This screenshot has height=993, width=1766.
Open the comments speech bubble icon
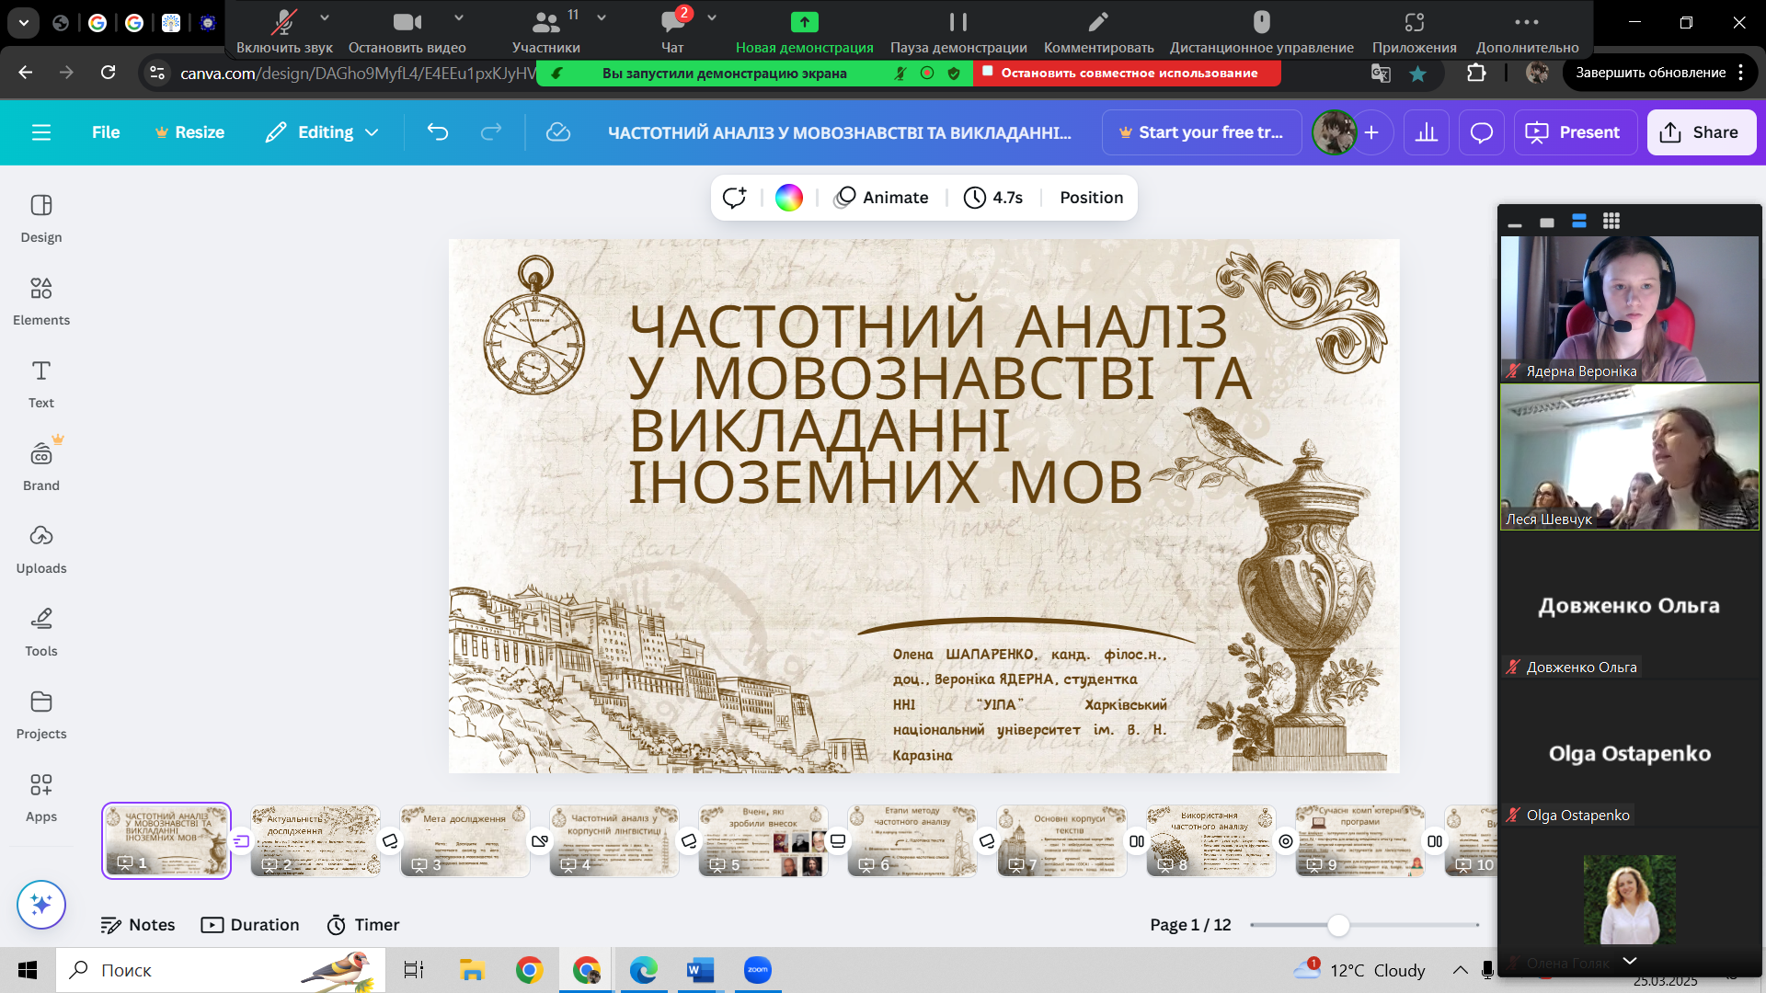coord(1482,132)
